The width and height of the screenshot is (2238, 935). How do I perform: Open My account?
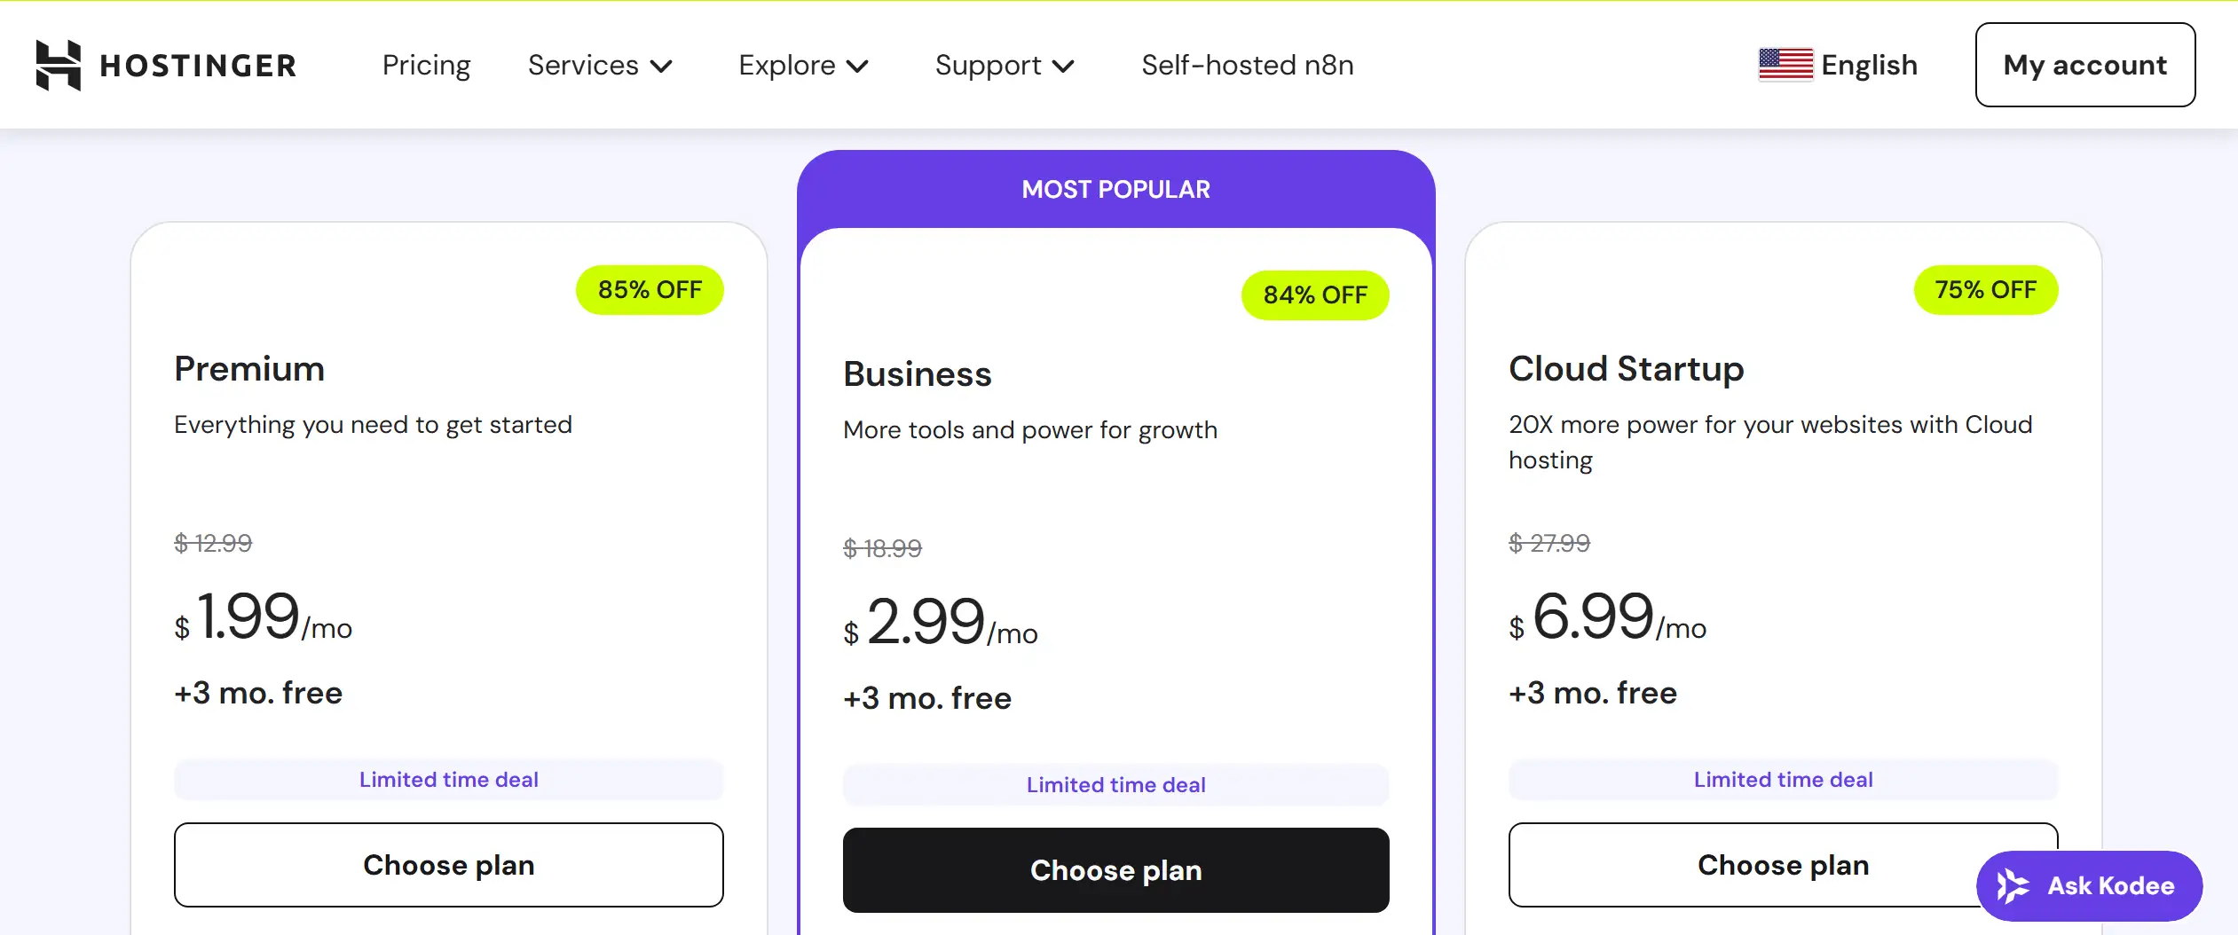tap(2084, 66)
